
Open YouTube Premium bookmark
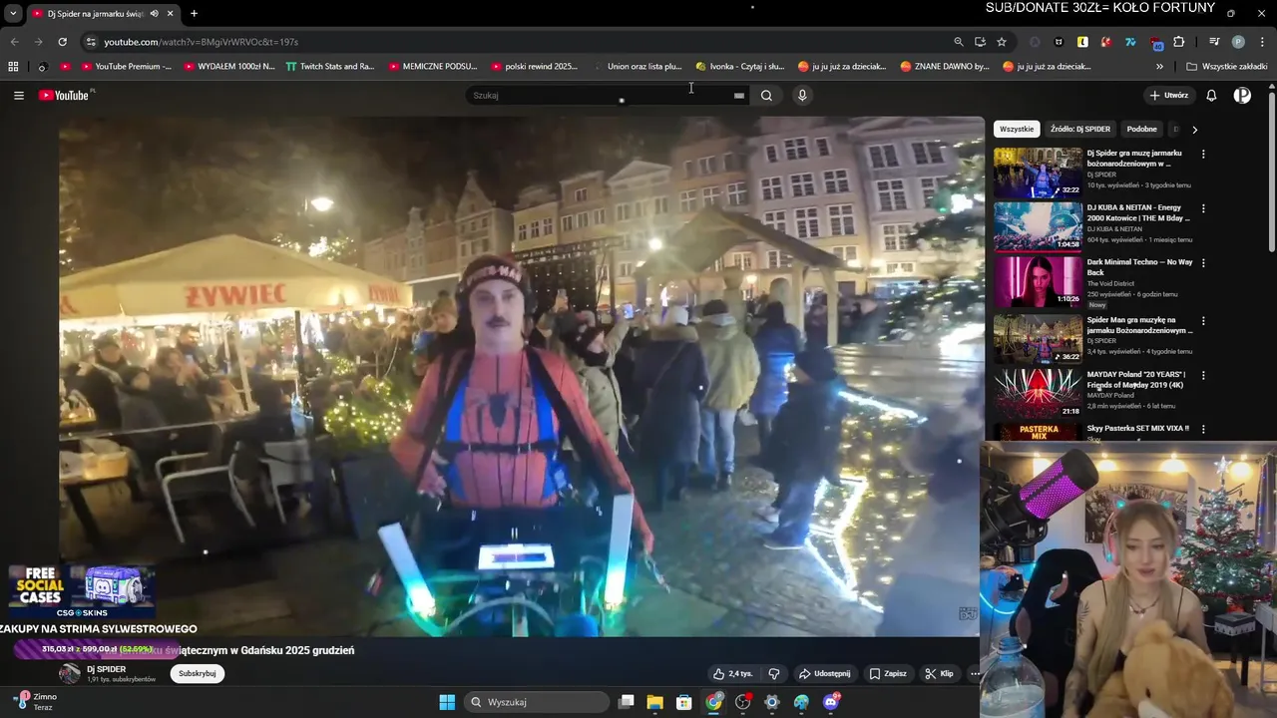tap(125, 67)
